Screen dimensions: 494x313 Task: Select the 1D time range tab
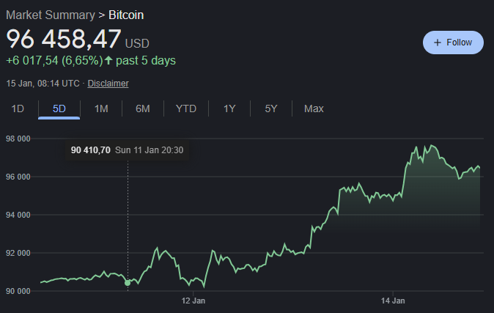(18, 108)
